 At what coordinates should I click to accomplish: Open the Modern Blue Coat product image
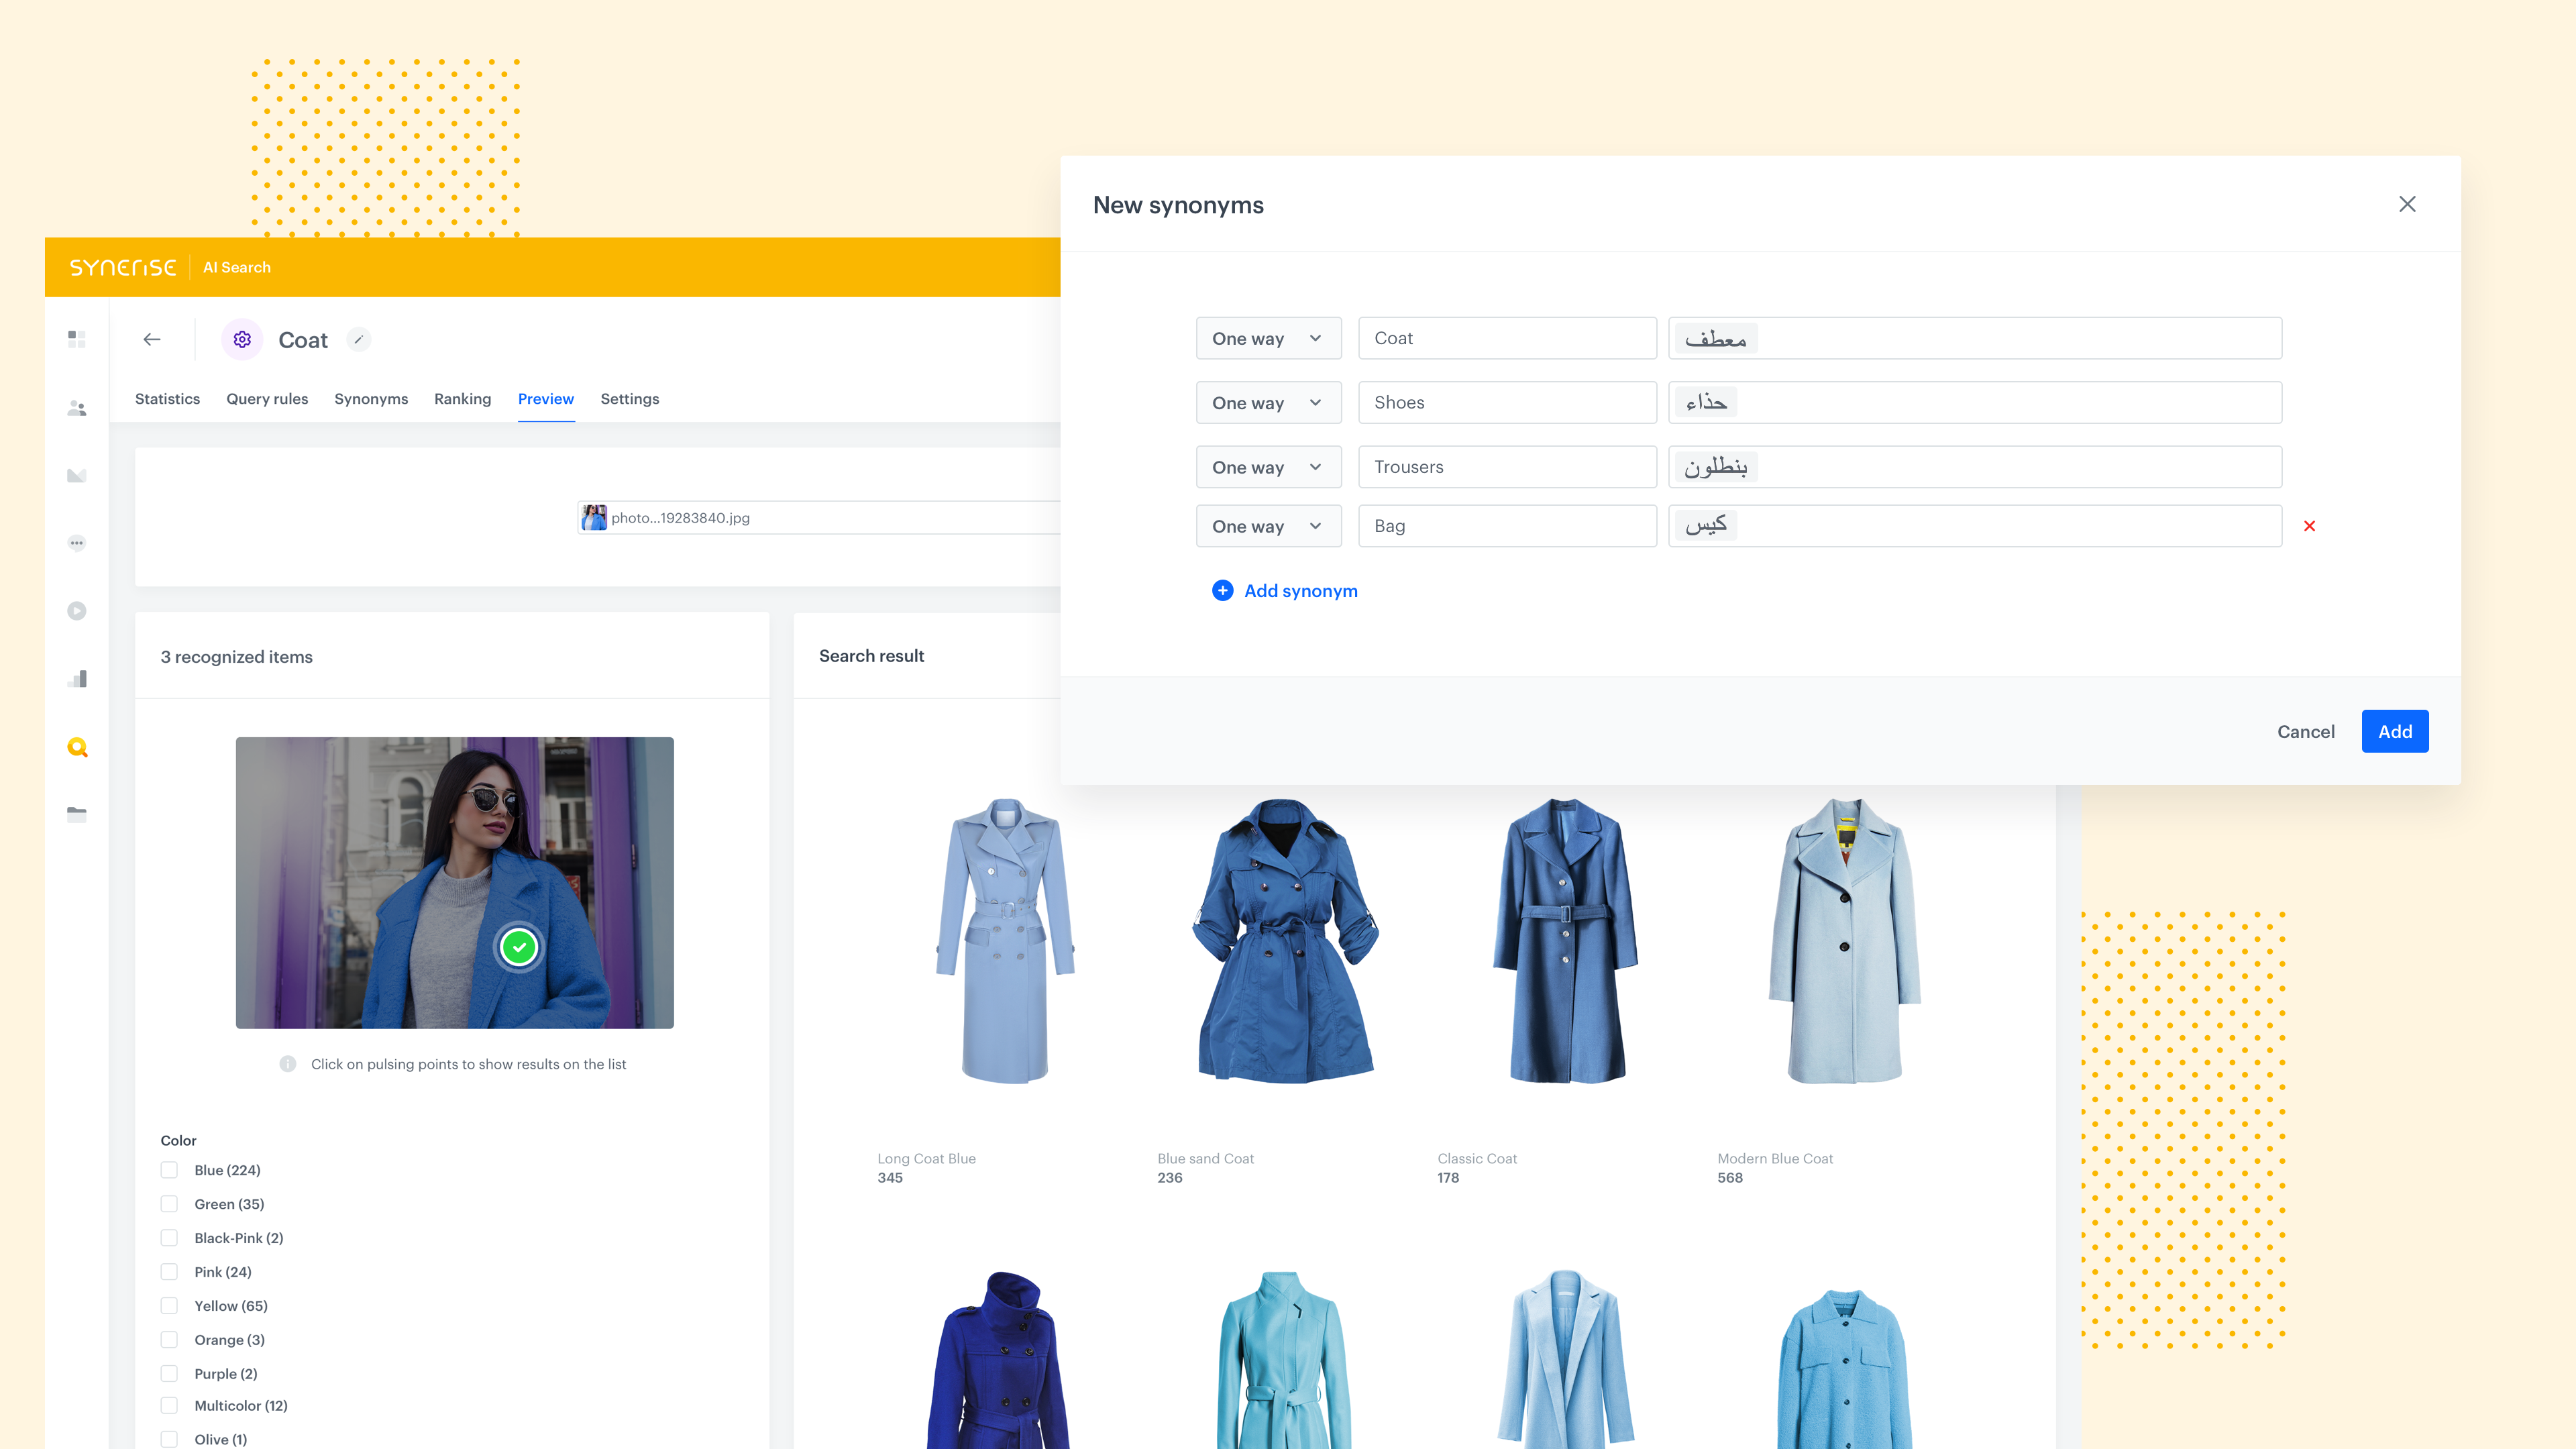pos(1845,940)
